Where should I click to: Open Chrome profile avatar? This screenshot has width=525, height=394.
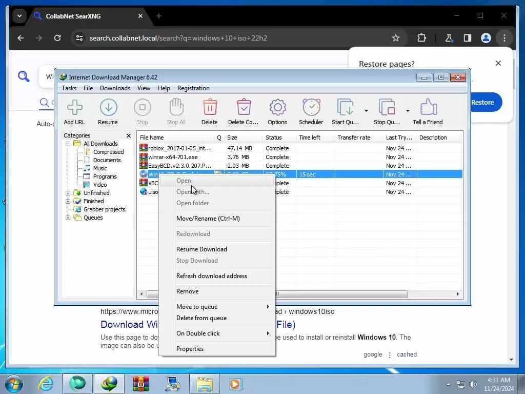[486, 38]
